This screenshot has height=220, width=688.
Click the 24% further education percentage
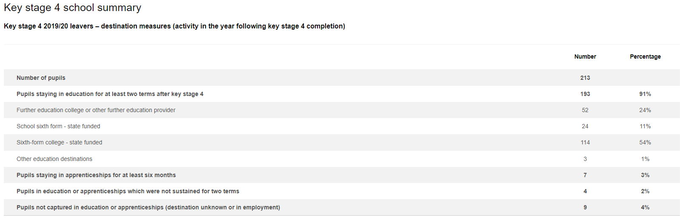click(x=645, y=110)
